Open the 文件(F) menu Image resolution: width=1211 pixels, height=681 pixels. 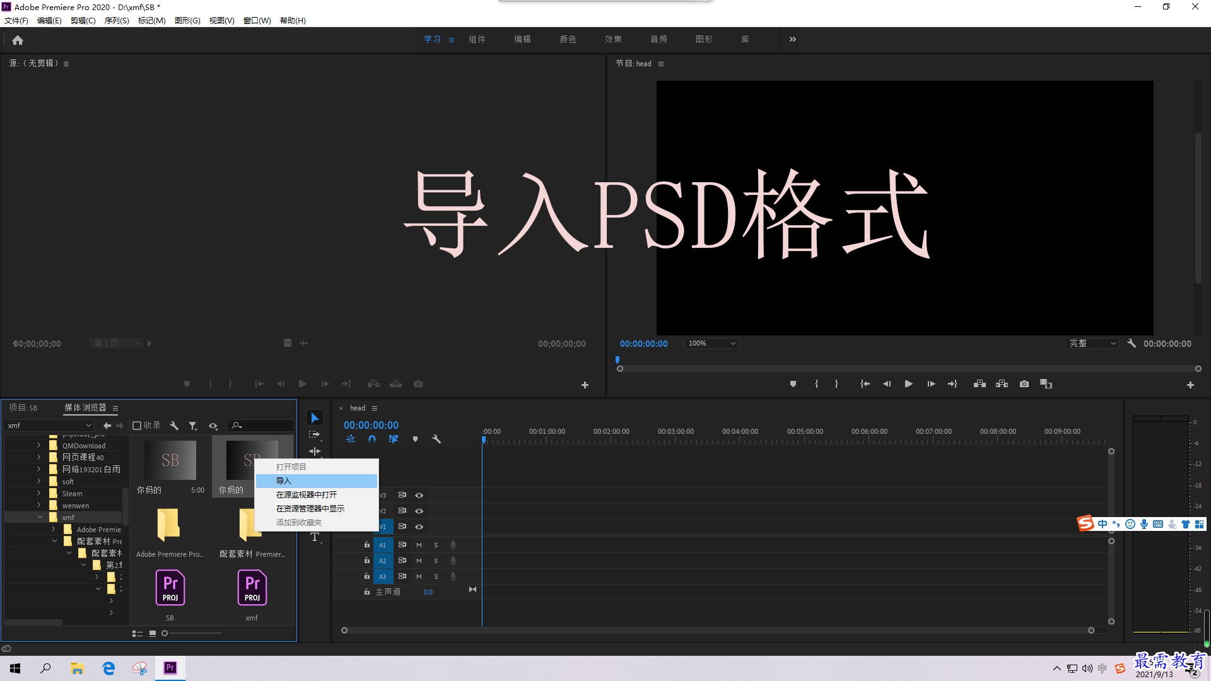point(16,20)
